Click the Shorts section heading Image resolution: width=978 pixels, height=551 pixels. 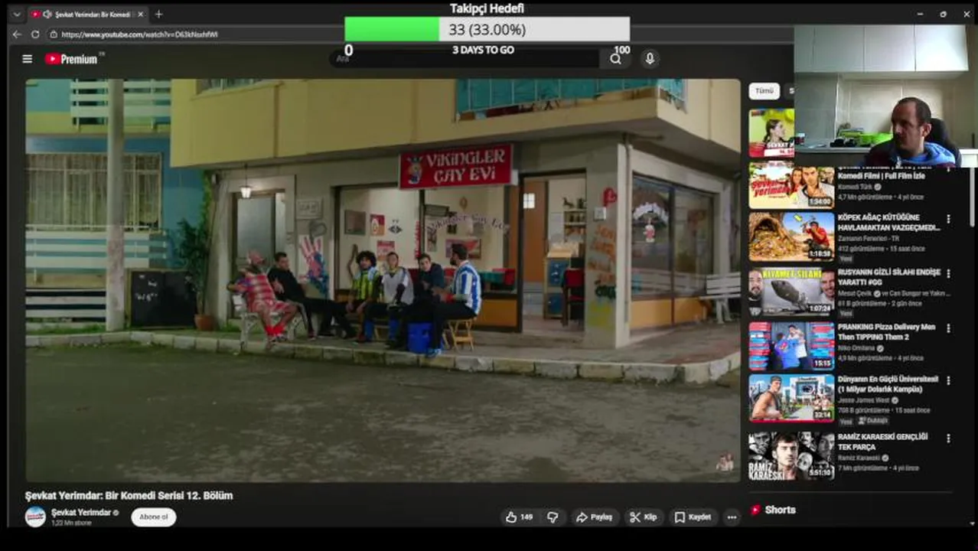[780, 510]
